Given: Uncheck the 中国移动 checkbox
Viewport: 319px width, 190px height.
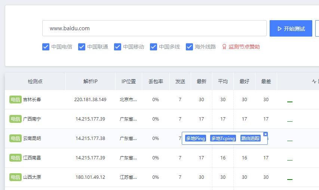Looking at the screenshot, I should click(117, 47).
